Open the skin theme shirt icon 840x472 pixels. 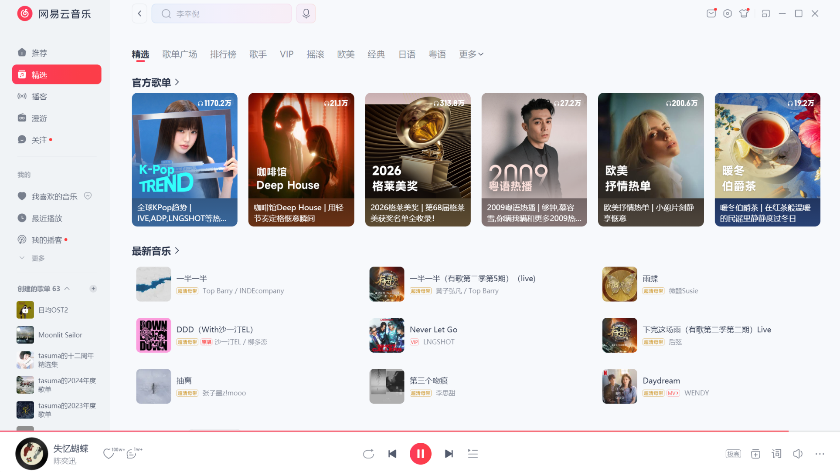point(744,13)
